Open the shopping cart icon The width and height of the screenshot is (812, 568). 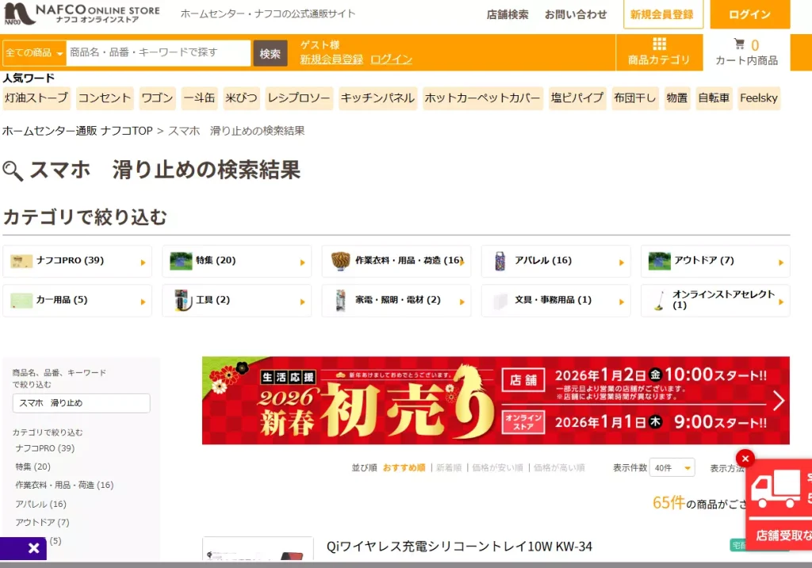coord(739,44)
